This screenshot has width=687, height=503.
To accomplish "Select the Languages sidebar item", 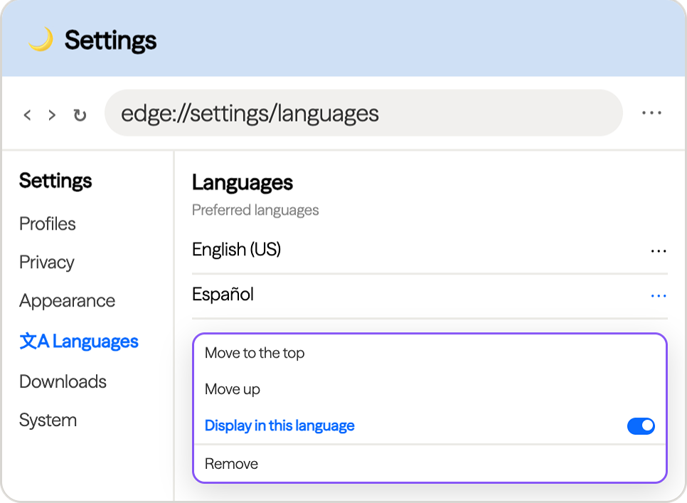I will [79, 341].
